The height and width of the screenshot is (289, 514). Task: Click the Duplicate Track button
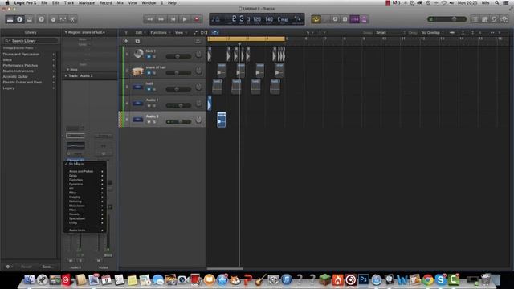click(x=137, y=41)
